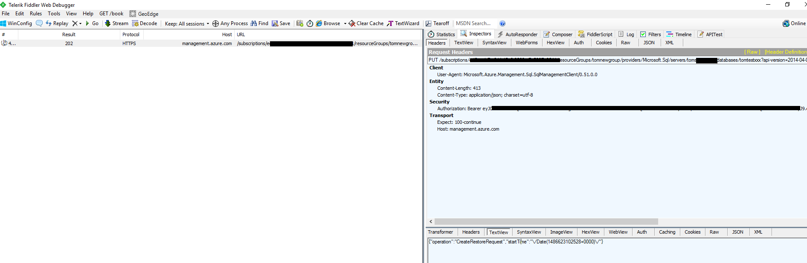Open the File menu
Screen dimensions: 807x263
pos(6,14)
